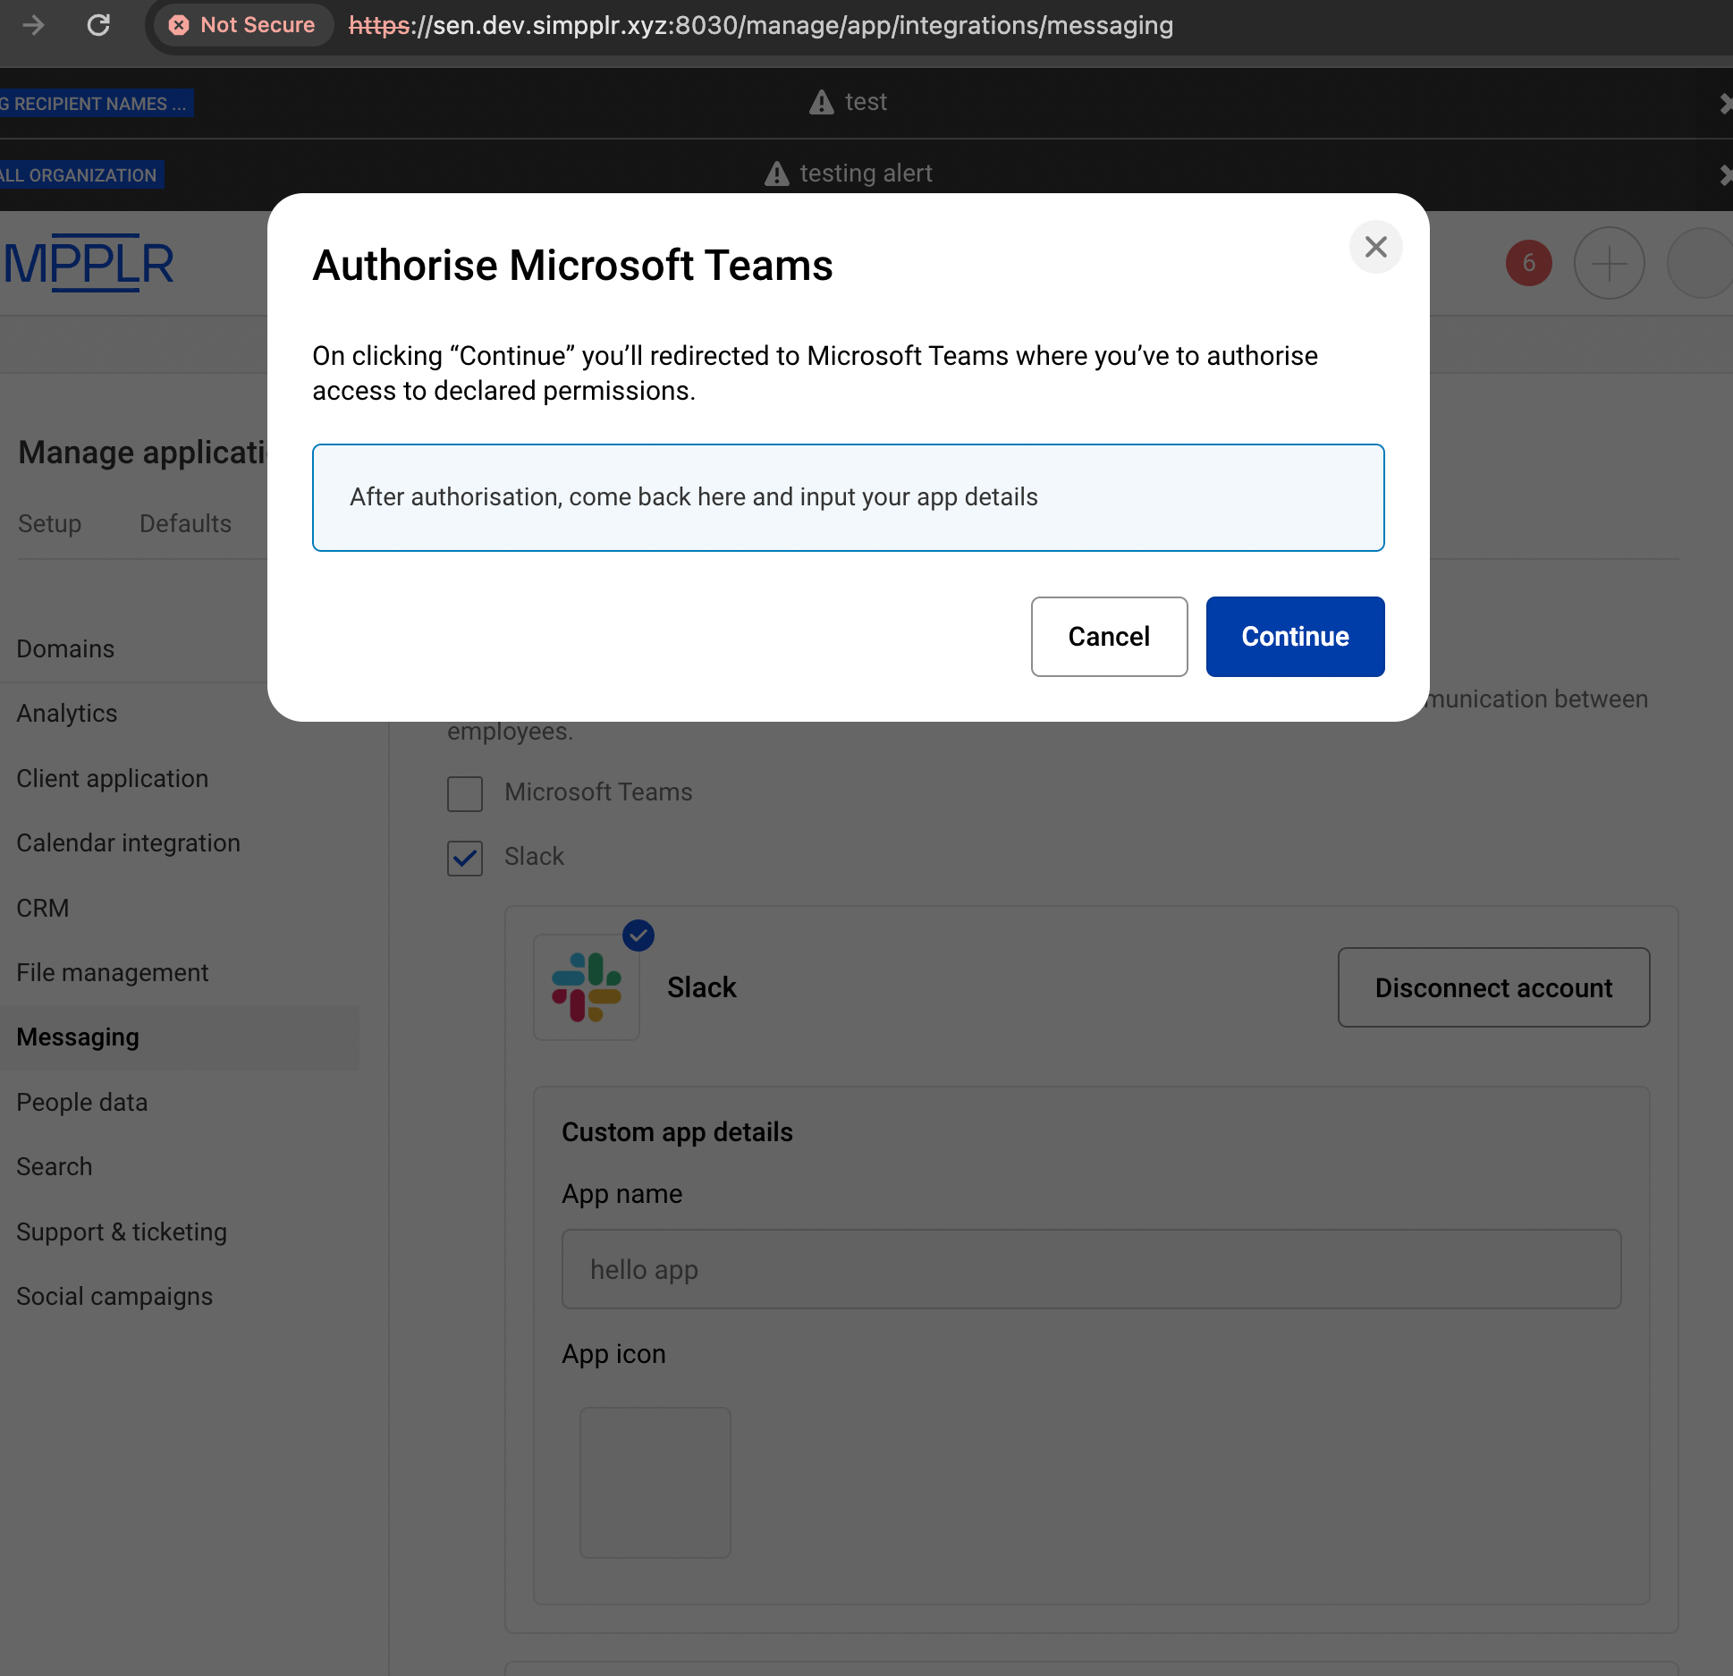The height and width of the screenshot is (1676, 1733).
Task: Switch to the Defaults tab
Action: click(x=185, y=523)
